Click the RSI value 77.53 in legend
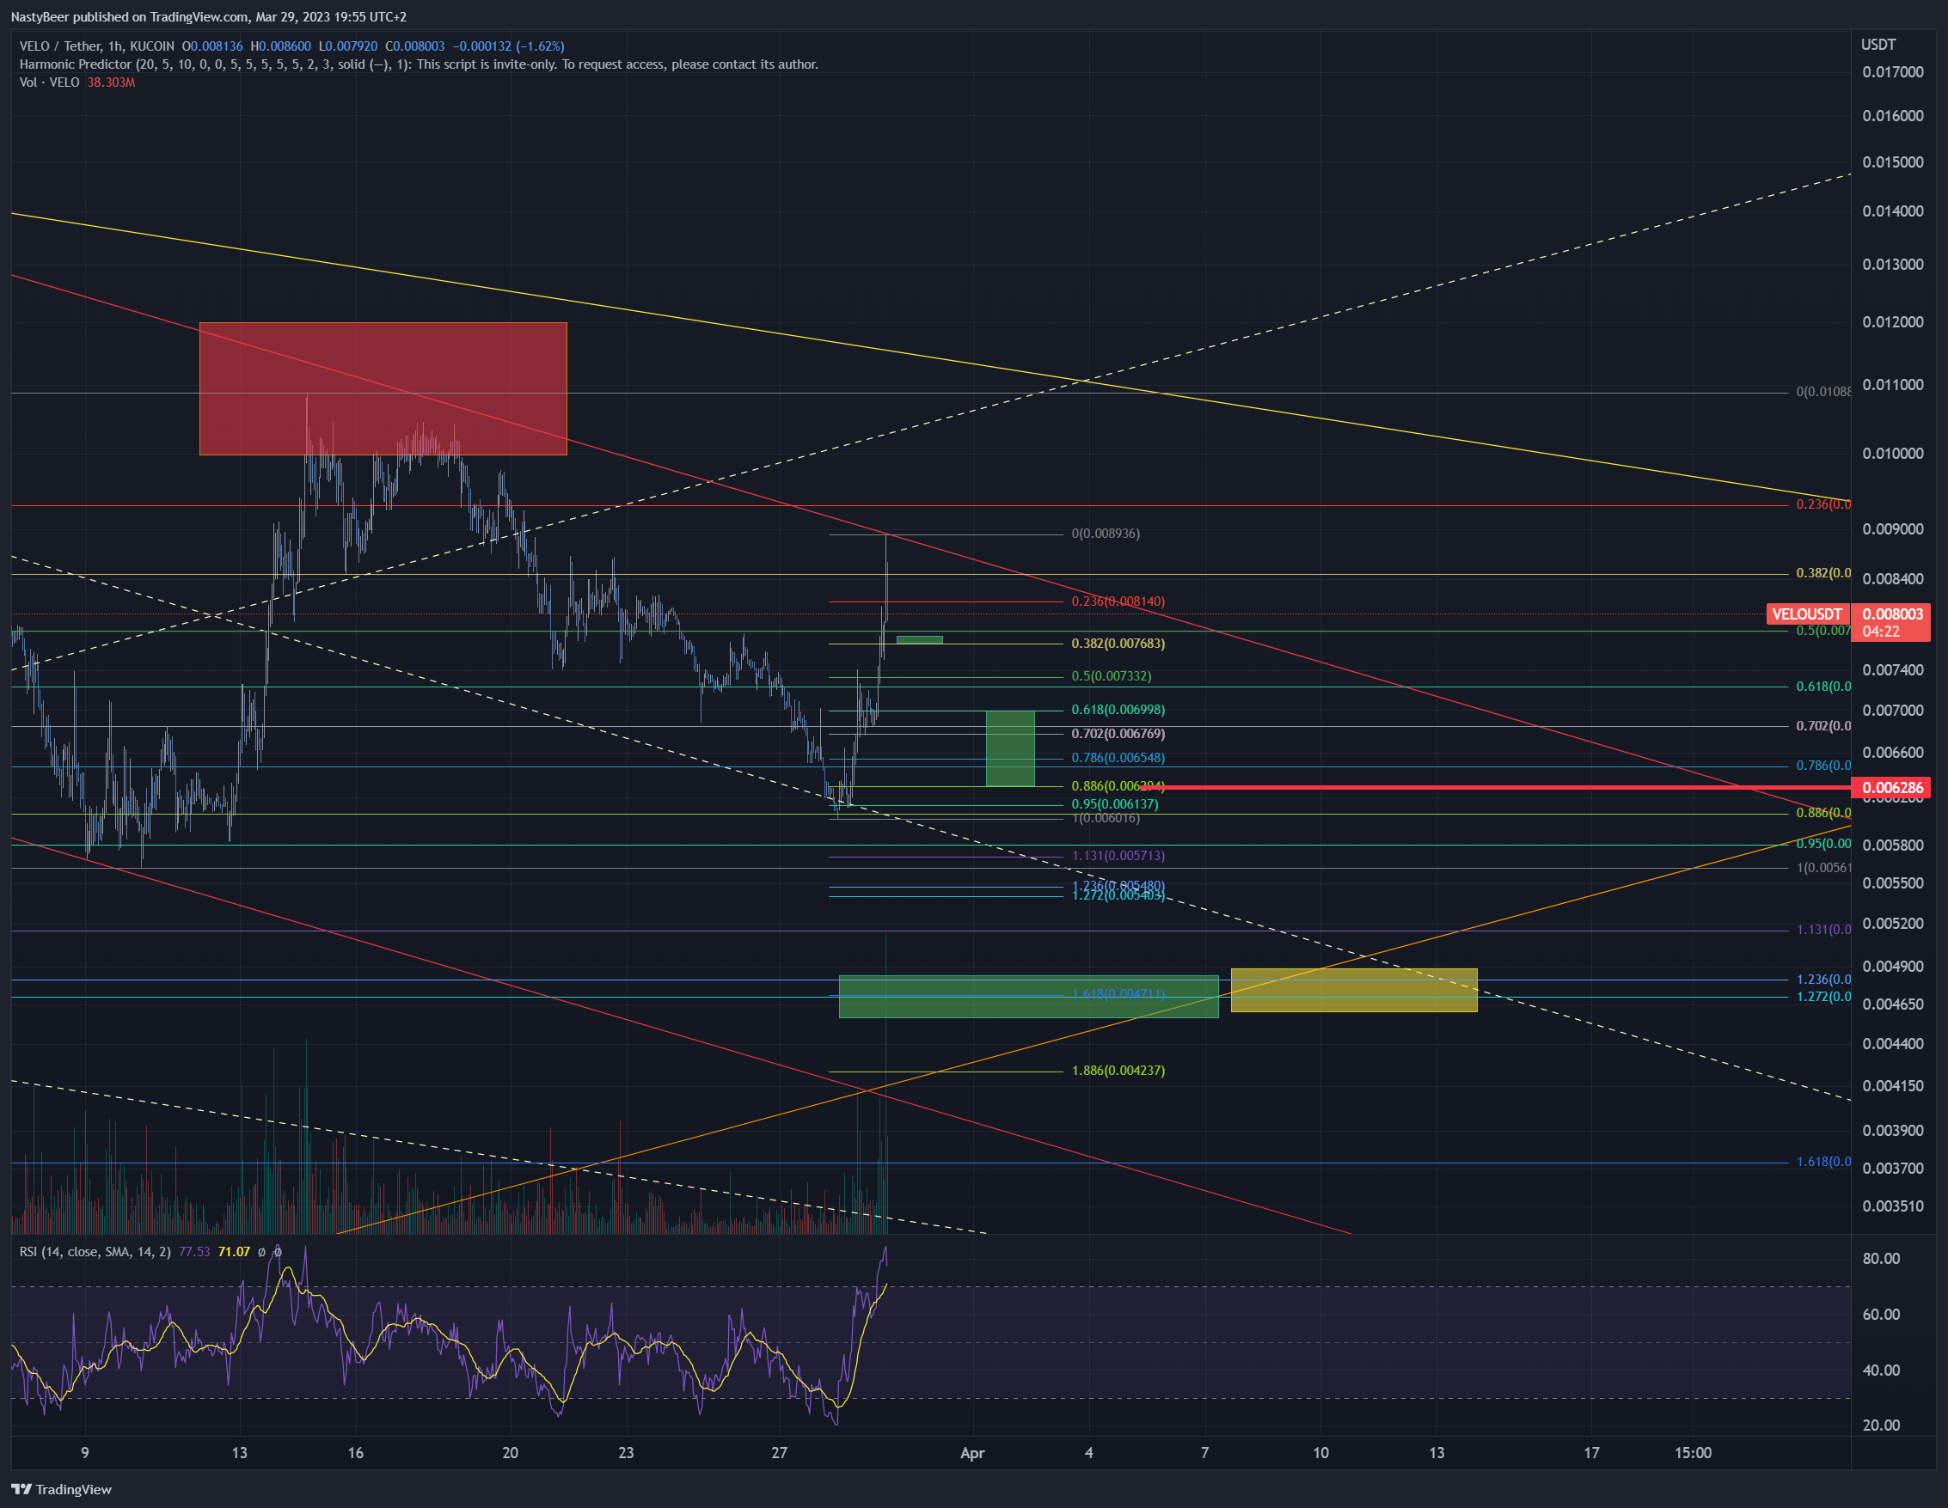 (194, 1252)
